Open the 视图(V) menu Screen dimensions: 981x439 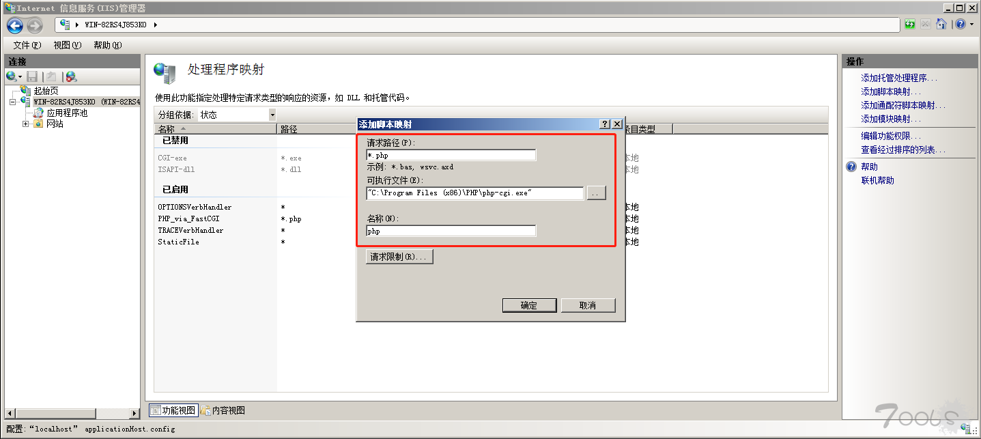click(67, 45)
